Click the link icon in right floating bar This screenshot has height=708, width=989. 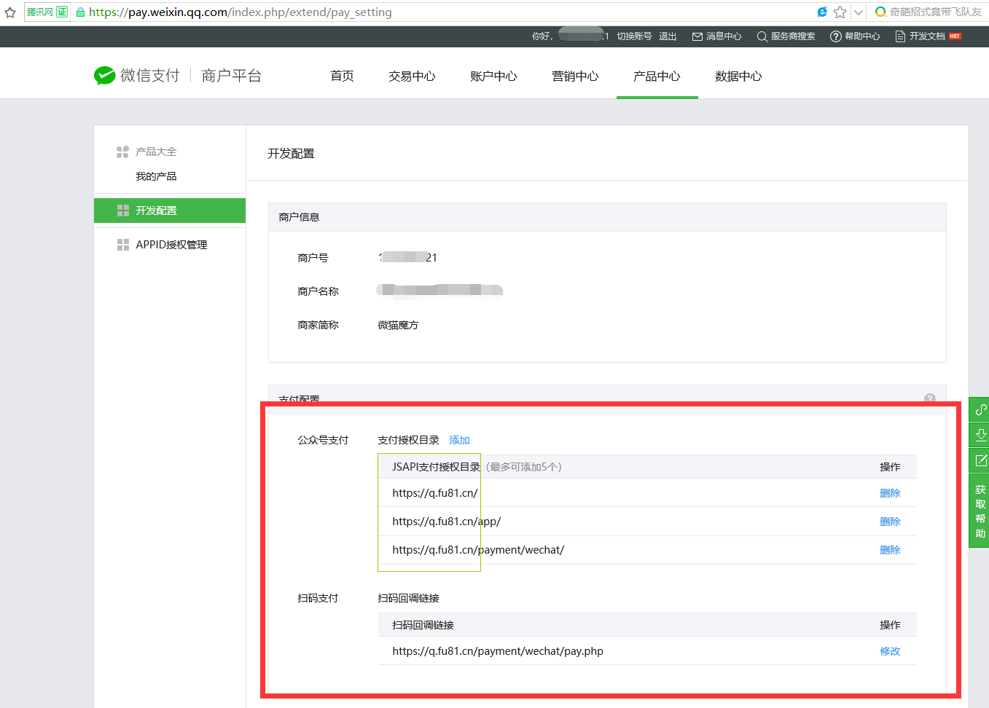pos(980,409)
